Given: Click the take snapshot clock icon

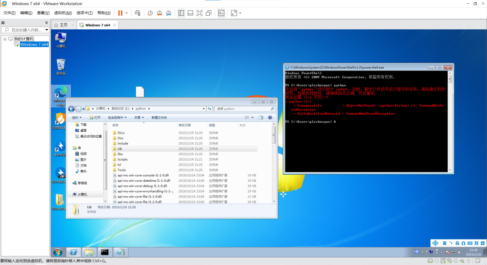Looking at the screenshot, I should [150, 13].
